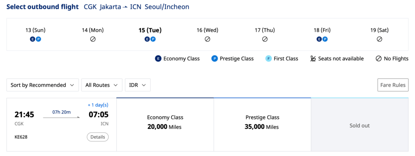Click Economy Class legend icon
The width and height of the screenshot is (415, 156).
click(158, 59)
